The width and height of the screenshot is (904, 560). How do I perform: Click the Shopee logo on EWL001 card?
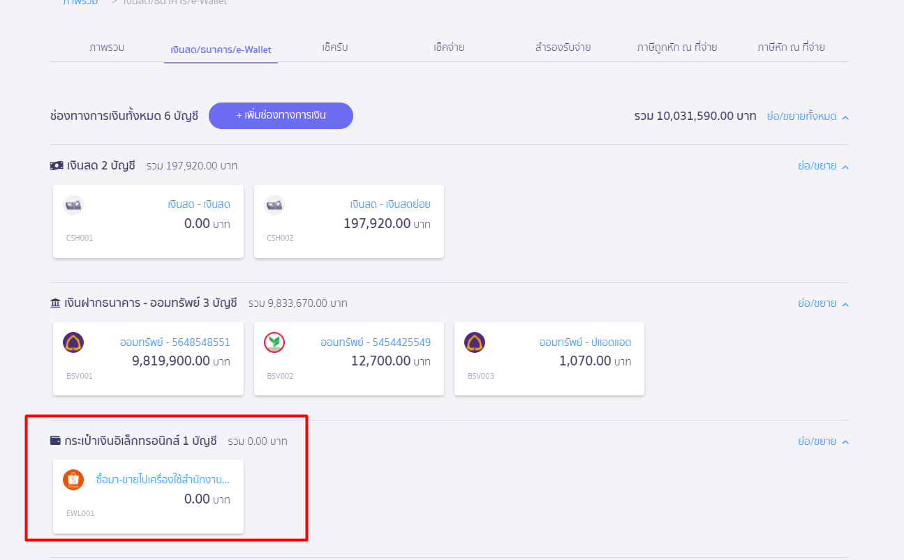[x=73, y=480]
